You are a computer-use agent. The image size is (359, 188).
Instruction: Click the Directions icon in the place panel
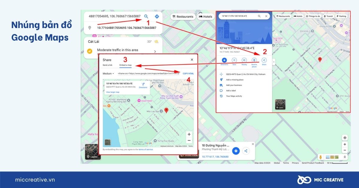point(224,60)
